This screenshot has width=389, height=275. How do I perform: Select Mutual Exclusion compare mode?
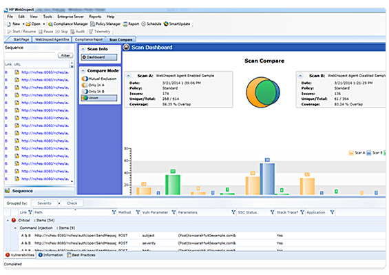(99, 79)
